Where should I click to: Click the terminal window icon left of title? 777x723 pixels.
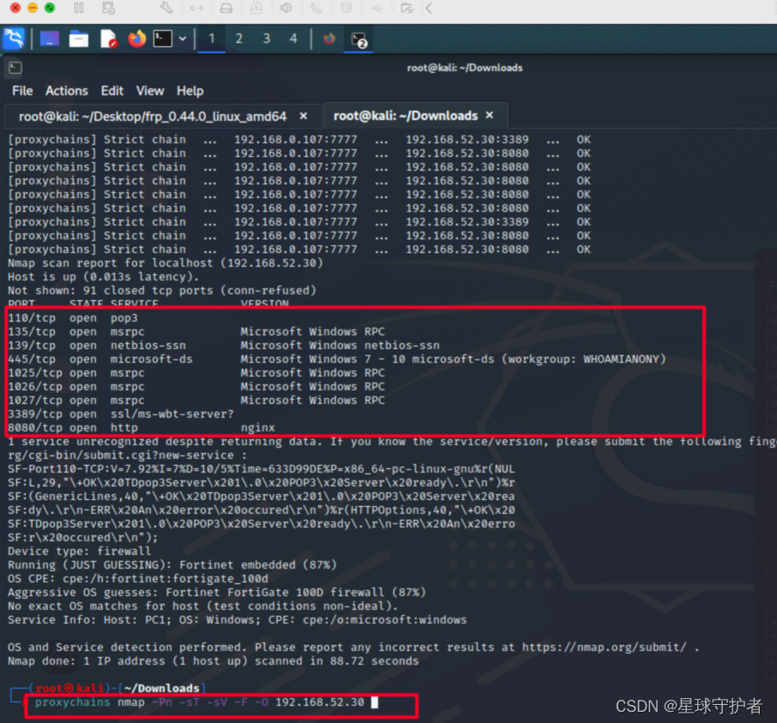[x=15, y=68]
